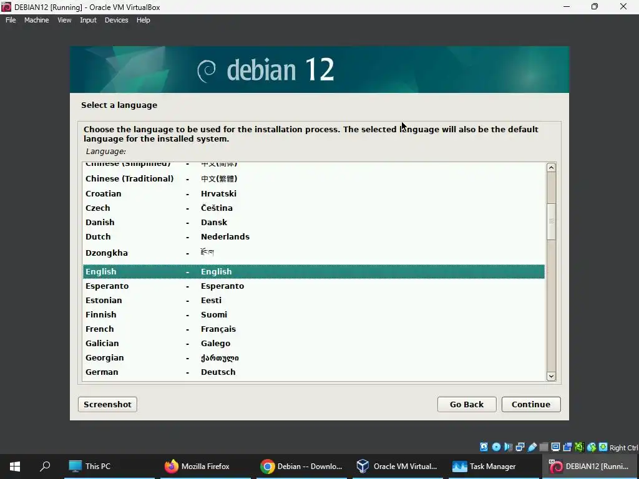Select the highlighted English language row

(313, 272)
